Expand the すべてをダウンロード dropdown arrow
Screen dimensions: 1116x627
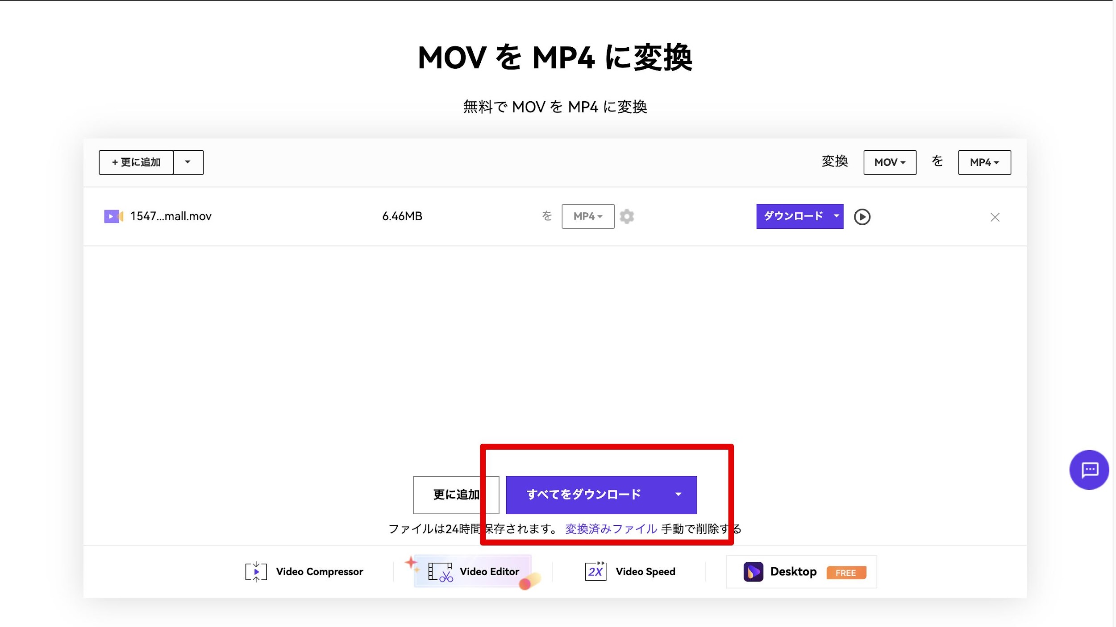pos(678,495)
